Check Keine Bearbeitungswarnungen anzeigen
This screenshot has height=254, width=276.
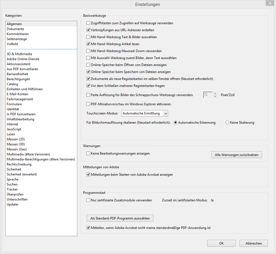(88, 153)
